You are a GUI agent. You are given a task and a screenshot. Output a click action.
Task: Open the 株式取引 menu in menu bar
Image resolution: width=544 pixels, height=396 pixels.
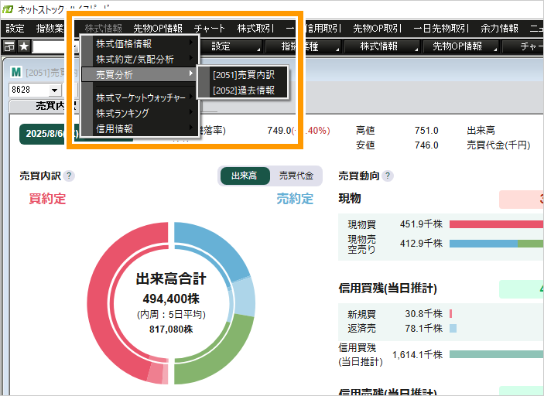pyautogui.click(x=255, y=28)
